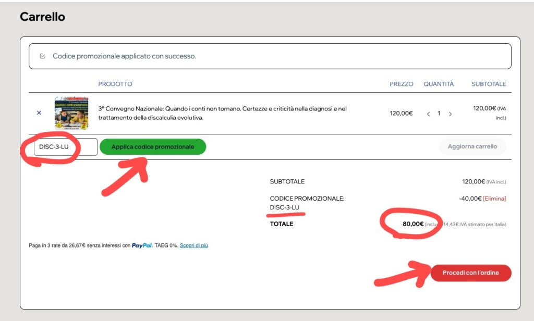This screenshot has width=534, height=321.
Task: Click the SUBTOTALE column header
Action: coord(489,84)
